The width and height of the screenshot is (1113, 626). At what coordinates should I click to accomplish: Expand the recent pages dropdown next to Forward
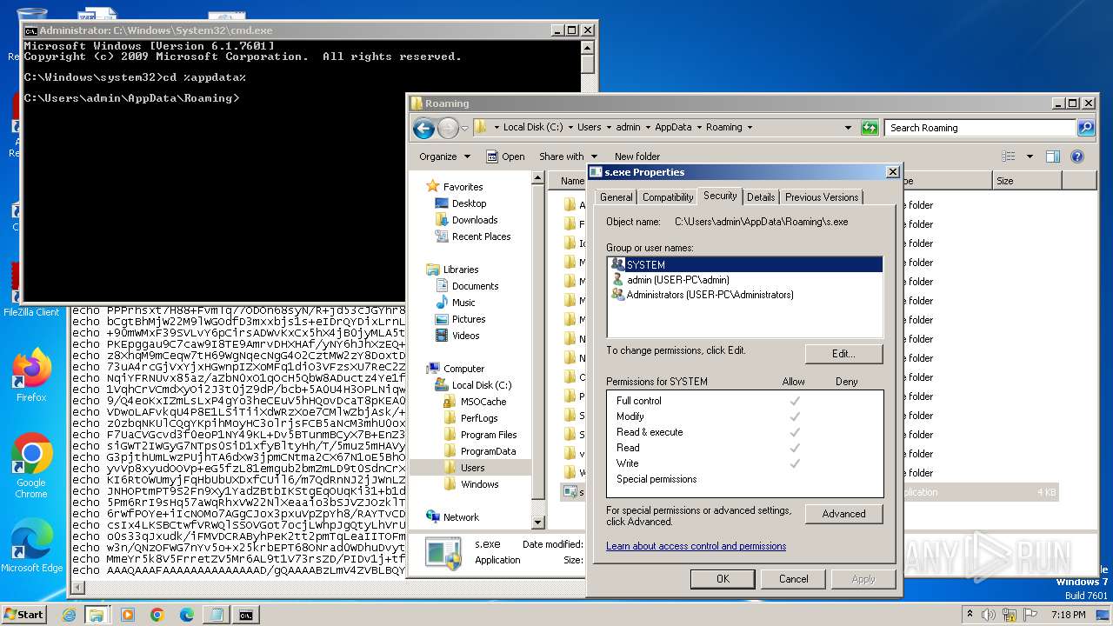point(464,129)
